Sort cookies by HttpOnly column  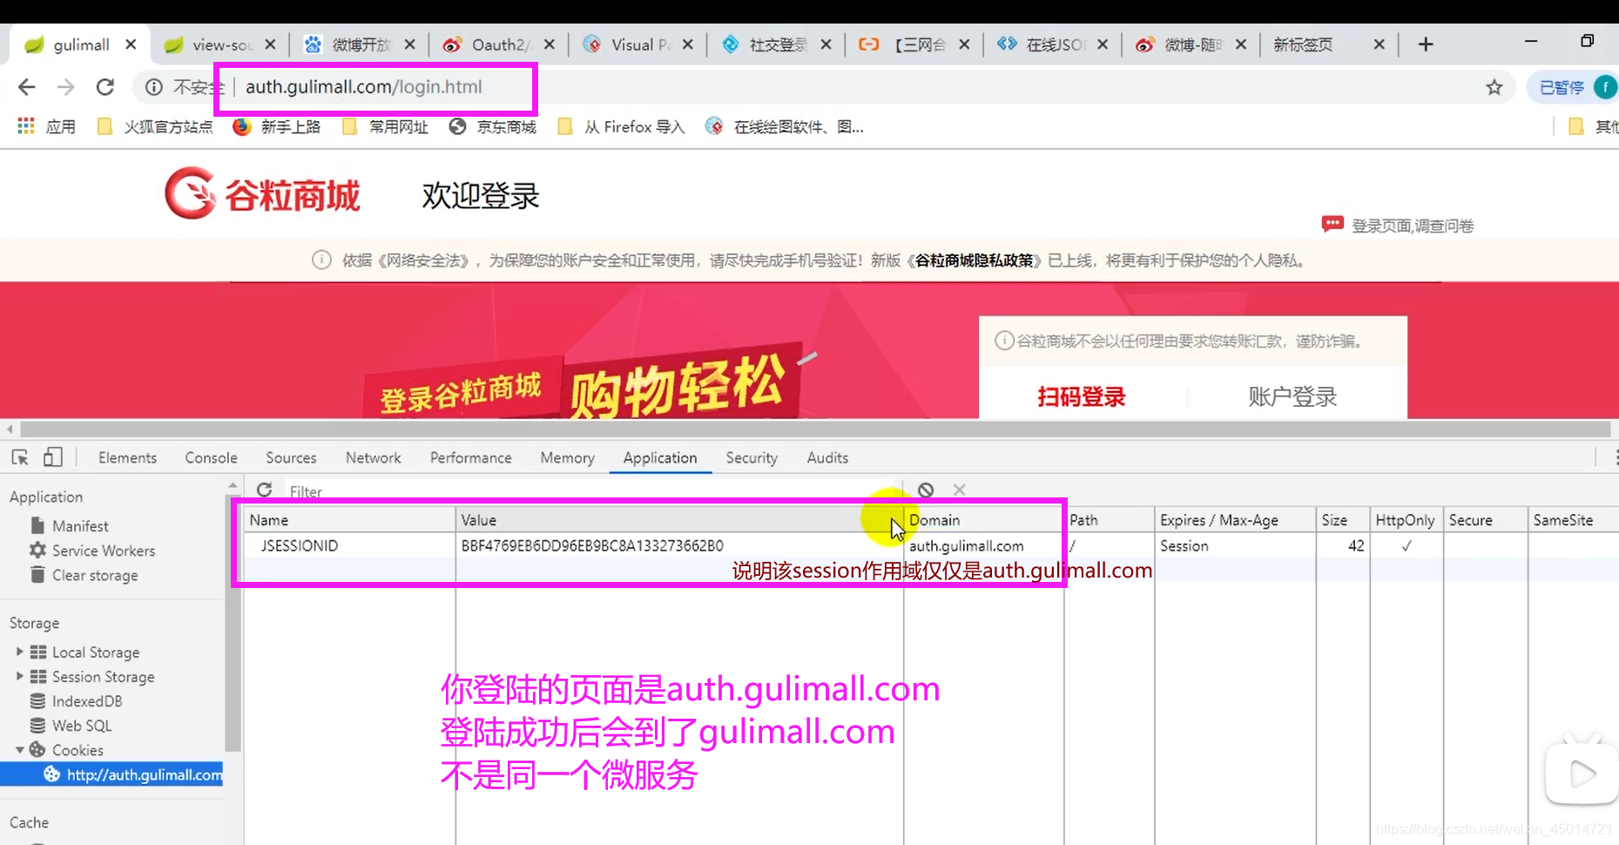[x=1406, y=520]
